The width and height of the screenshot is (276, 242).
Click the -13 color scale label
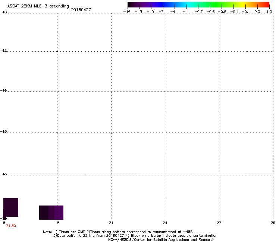138,12
